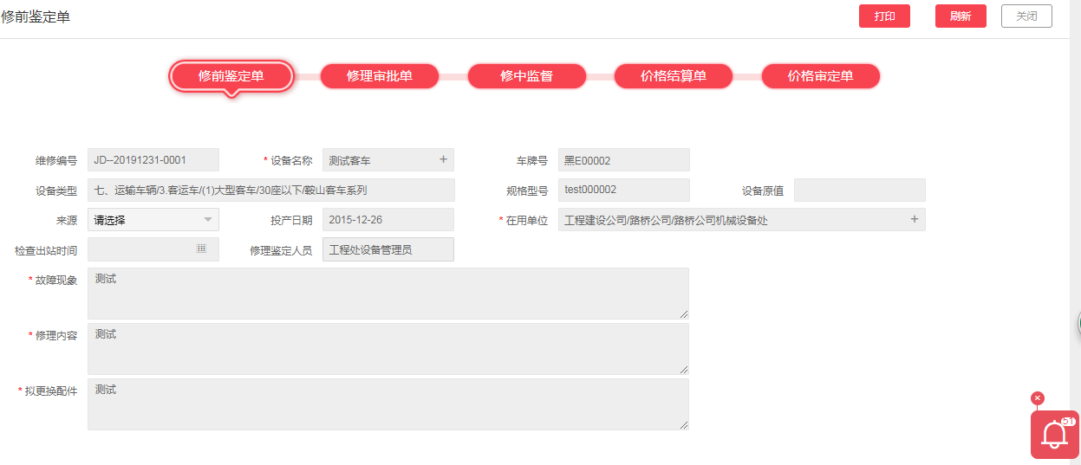Select the 价格结算单 step tab
Screen dimensions: 1081x465
674,76
